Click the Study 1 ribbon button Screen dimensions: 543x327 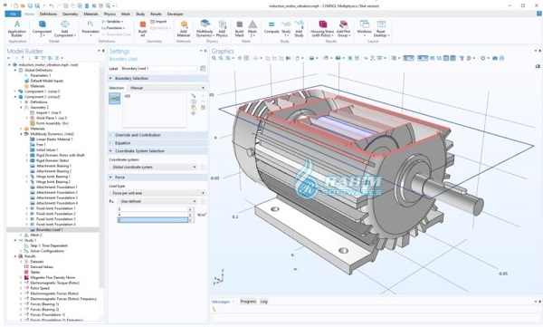[286, 28]
